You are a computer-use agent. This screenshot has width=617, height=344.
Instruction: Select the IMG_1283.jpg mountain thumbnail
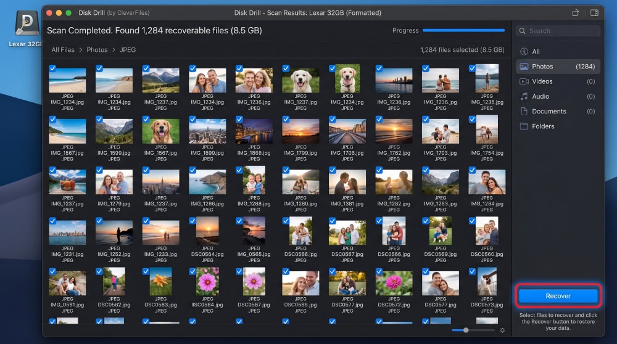click(441, 182)
